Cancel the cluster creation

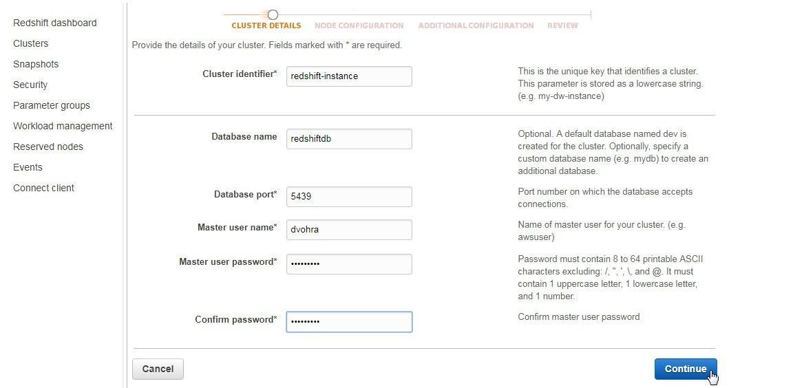click(158, 369)
